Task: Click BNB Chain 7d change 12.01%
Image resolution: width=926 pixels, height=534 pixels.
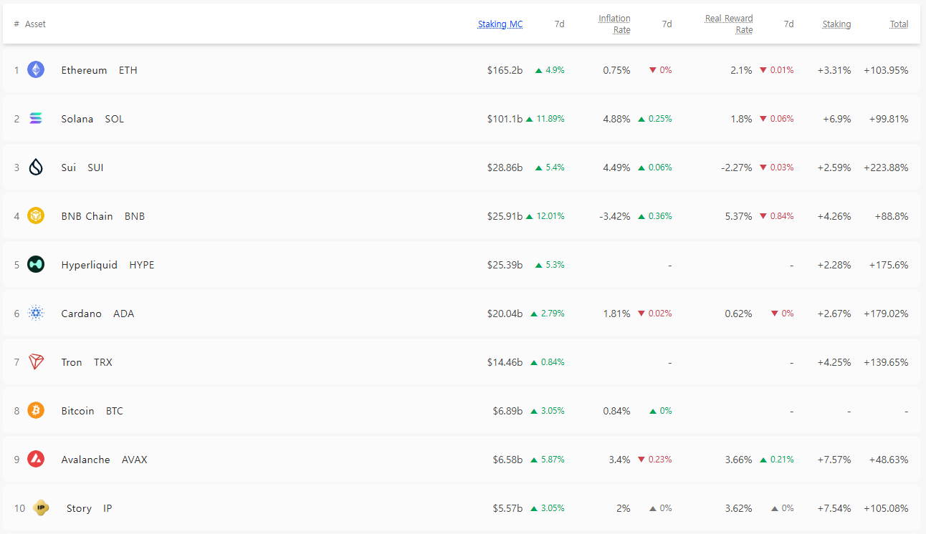Action: [x=545, y=216]
